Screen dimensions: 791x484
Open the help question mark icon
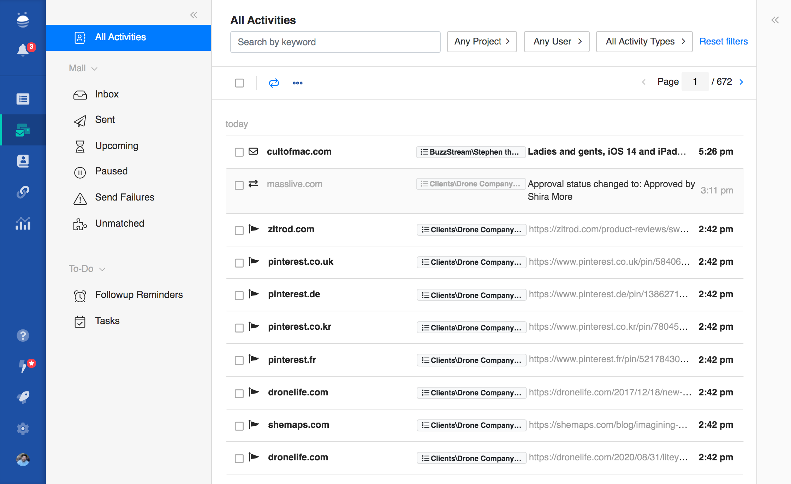click(x=23, y=335)
